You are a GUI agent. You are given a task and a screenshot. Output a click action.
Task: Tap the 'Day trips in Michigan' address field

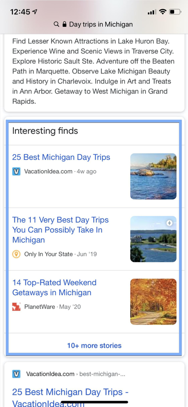click(94, 24)
